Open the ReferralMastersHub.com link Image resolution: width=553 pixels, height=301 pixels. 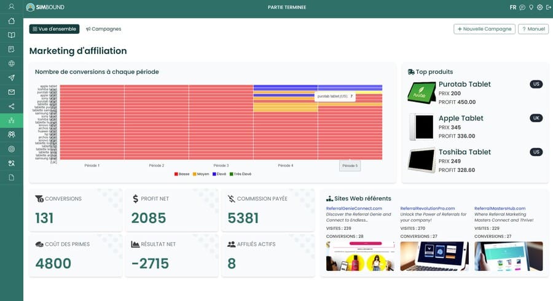500,208
